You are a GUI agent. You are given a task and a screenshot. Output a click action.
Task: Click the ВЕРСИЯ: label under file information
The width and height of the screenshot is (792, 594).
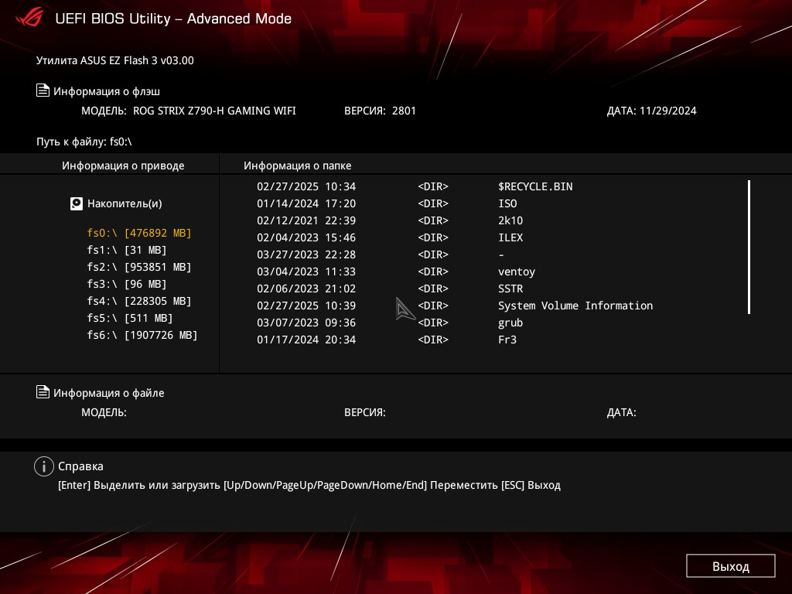pyautogui.click(x=365, y=412)
